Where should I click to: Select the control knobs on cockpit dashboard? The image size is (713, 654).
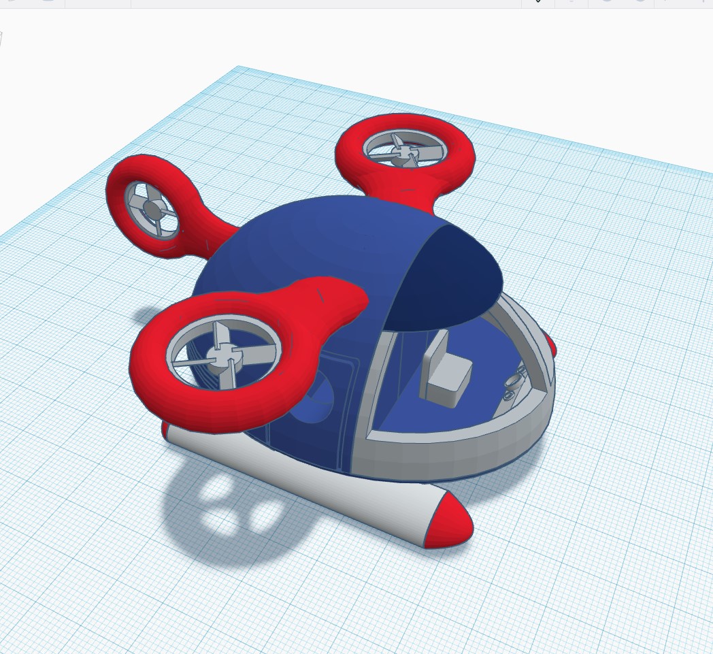515,382
